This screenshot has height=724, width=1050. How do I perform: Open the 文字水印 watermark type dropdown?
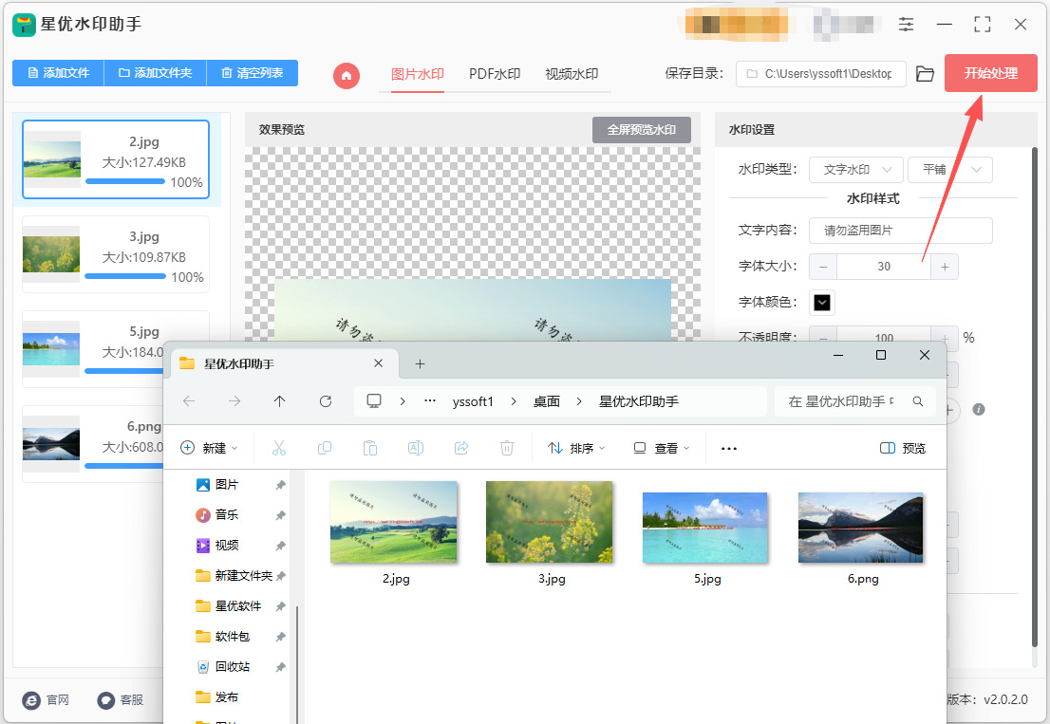855,170
